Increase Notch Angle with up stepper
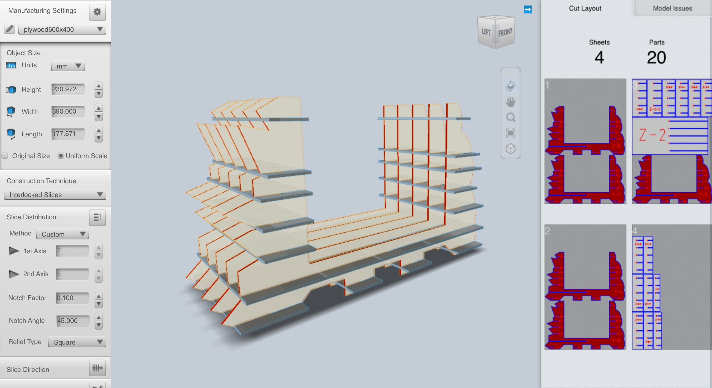The height and width of the screenshot is (388, 712). [99, 317]
